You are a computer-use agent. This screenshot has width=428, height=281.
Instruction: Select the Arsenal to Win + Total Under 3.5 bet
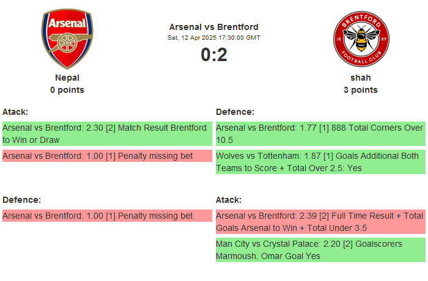(x=320, y=222)
